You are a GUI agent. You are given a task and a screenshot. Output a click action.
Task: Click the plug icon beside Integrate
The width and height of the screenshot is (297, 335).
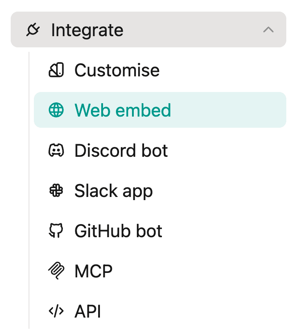coord(33,29)
